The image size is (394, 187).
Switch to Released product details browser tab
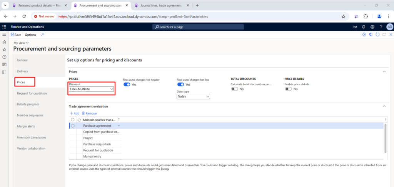(x=40, y=5)
